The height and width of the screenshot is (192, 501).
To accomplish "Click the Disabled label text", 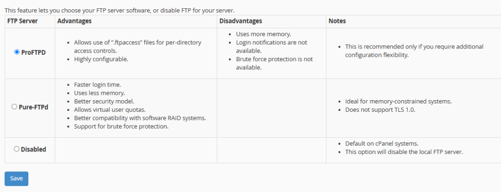I will coord(33,149).
